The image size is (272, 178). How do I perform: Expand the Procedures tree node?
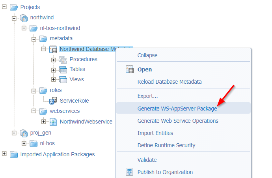pos(54,60)
